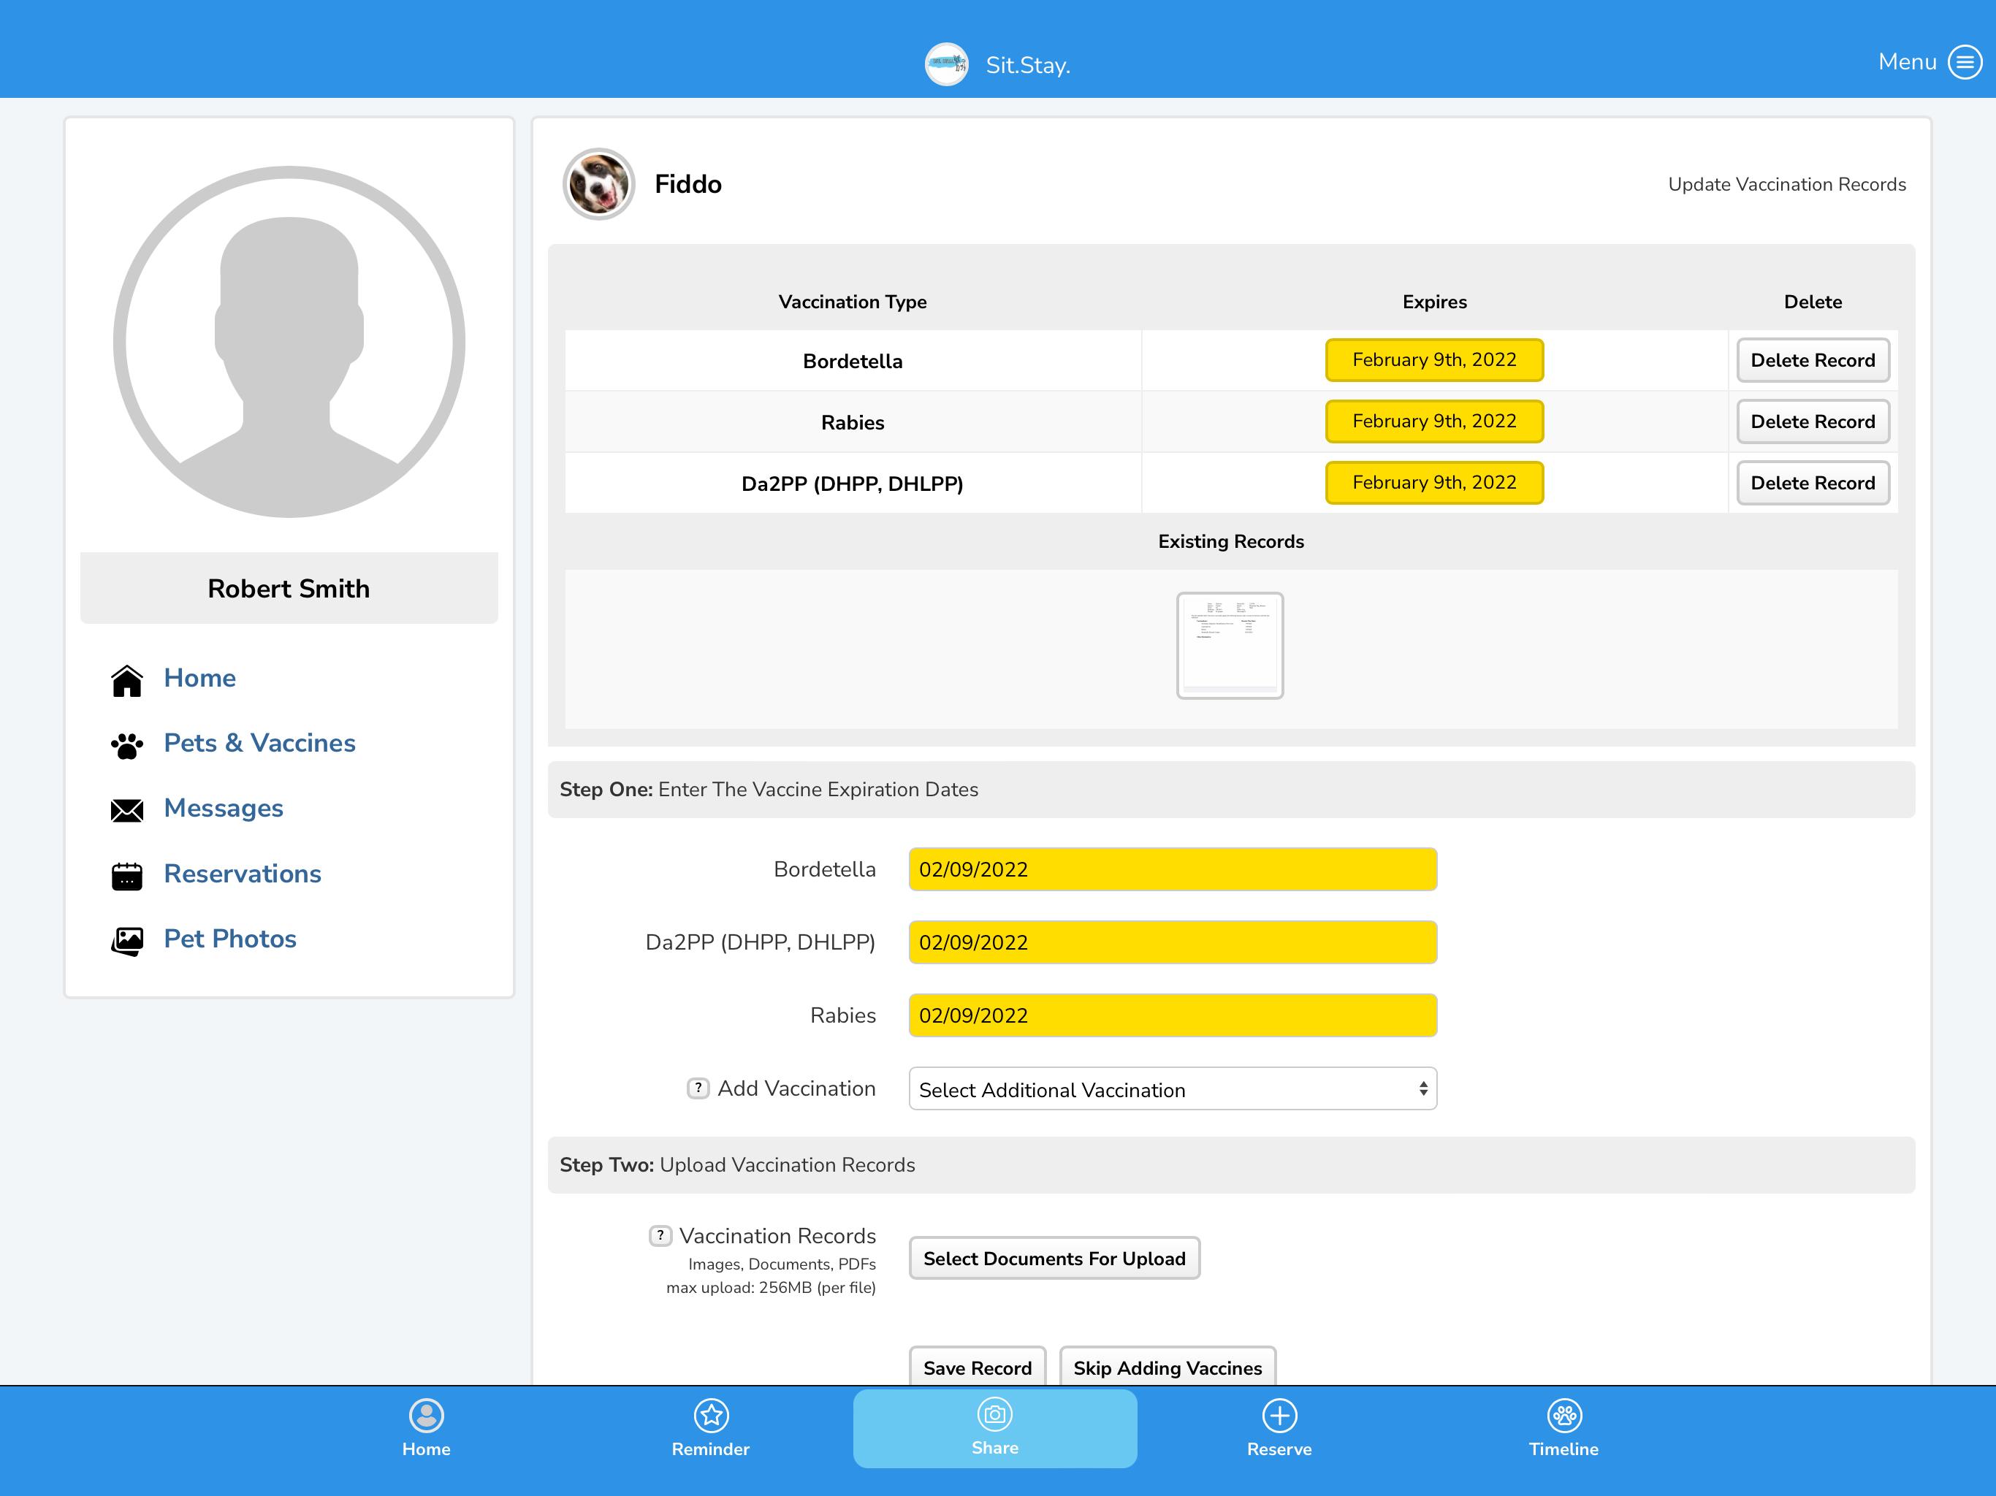Click the calendar Reservations icon

coord(127,875)
